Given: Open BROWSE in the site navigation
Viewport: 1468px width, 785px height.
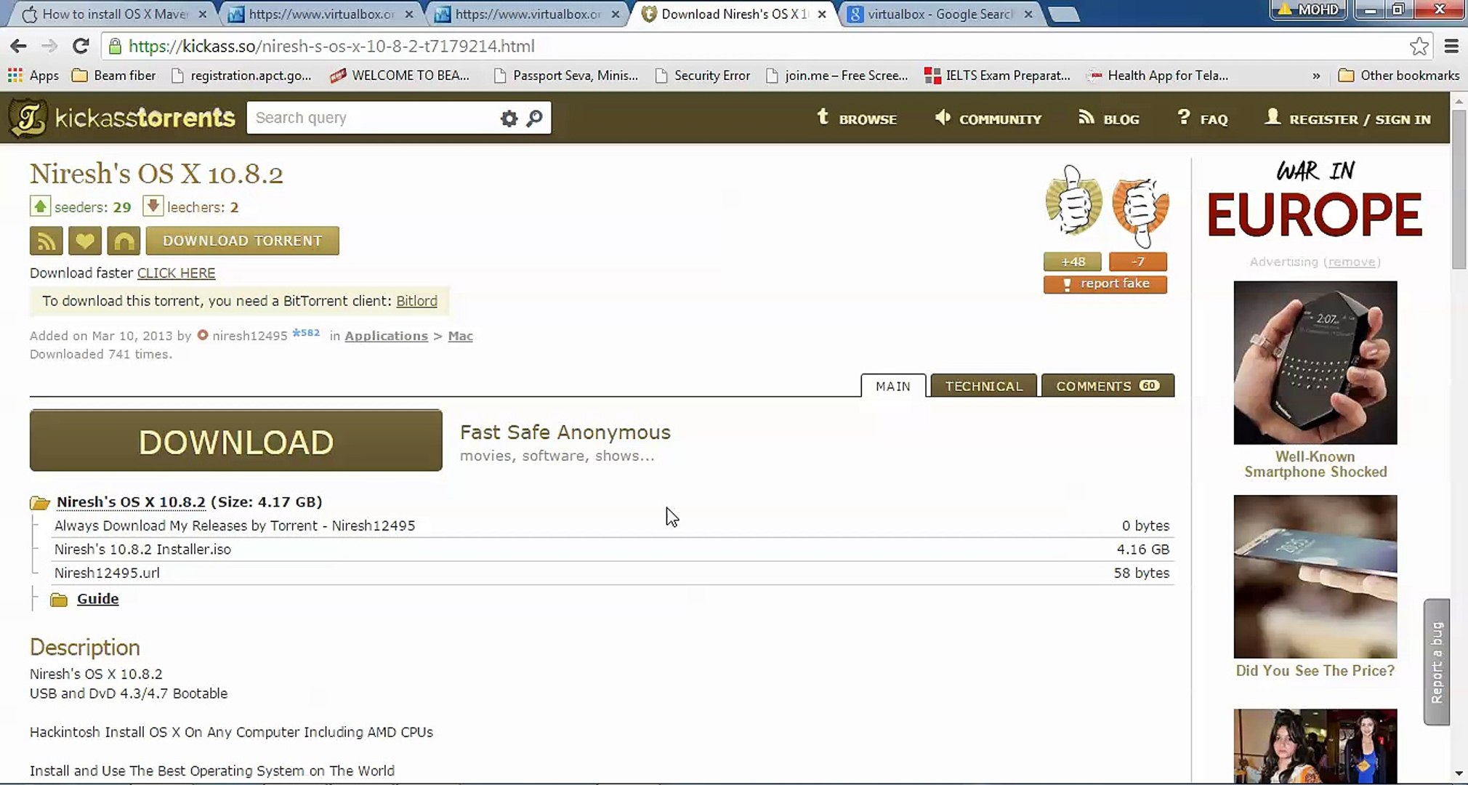Looking at the screenshot, I should click(857, 118).
